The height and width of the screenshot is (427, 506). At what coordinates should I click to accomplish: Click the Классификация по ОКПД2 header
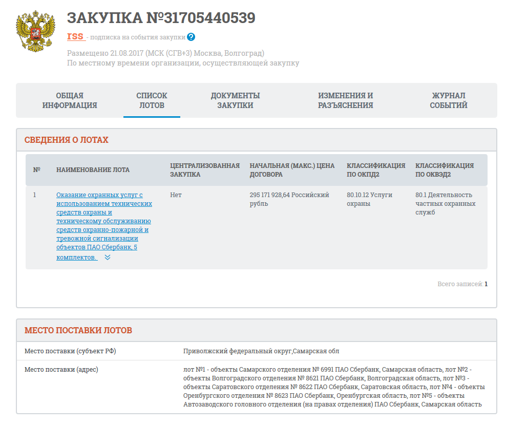click(x=376, y=170)
